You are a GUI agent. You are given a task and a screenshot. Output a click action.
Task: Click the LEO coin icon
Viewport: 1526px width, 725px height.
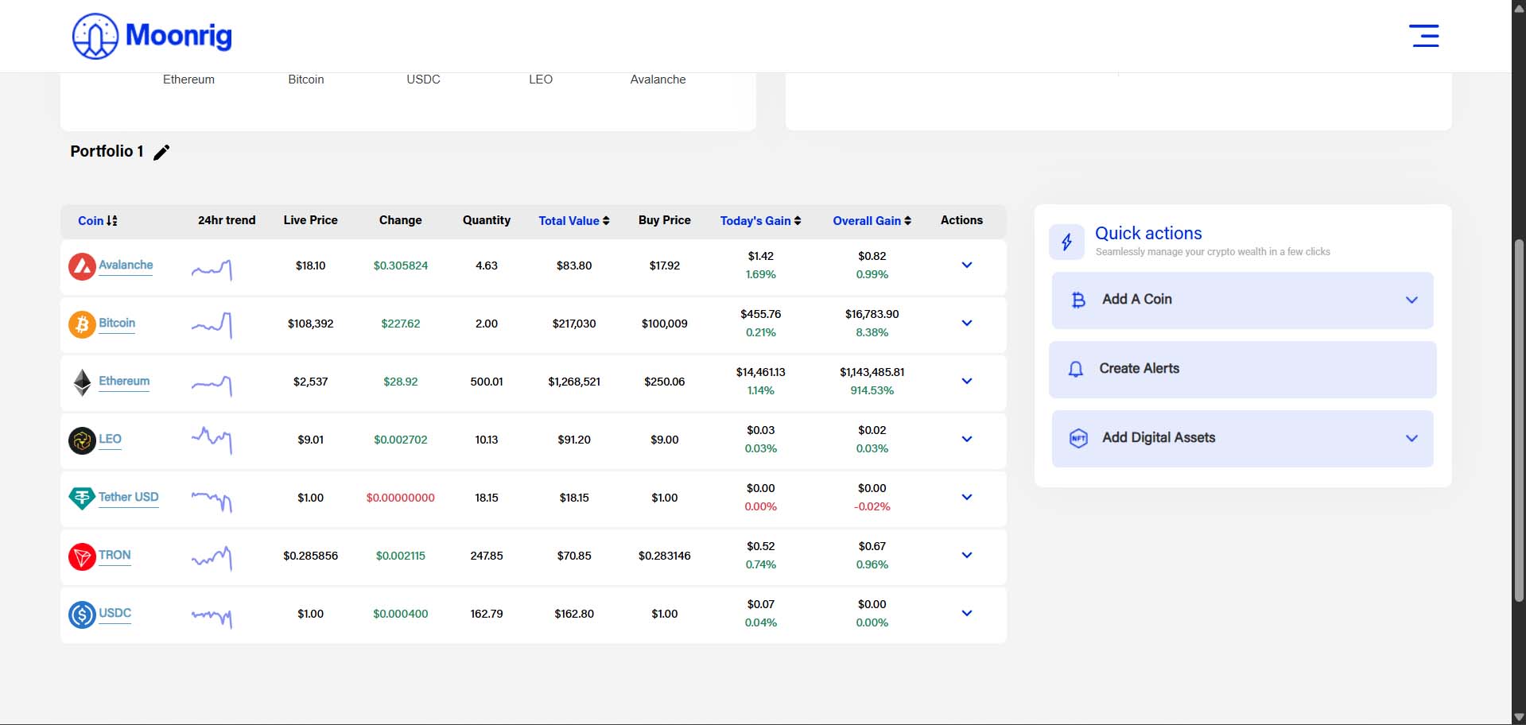[x=82, y=440]
